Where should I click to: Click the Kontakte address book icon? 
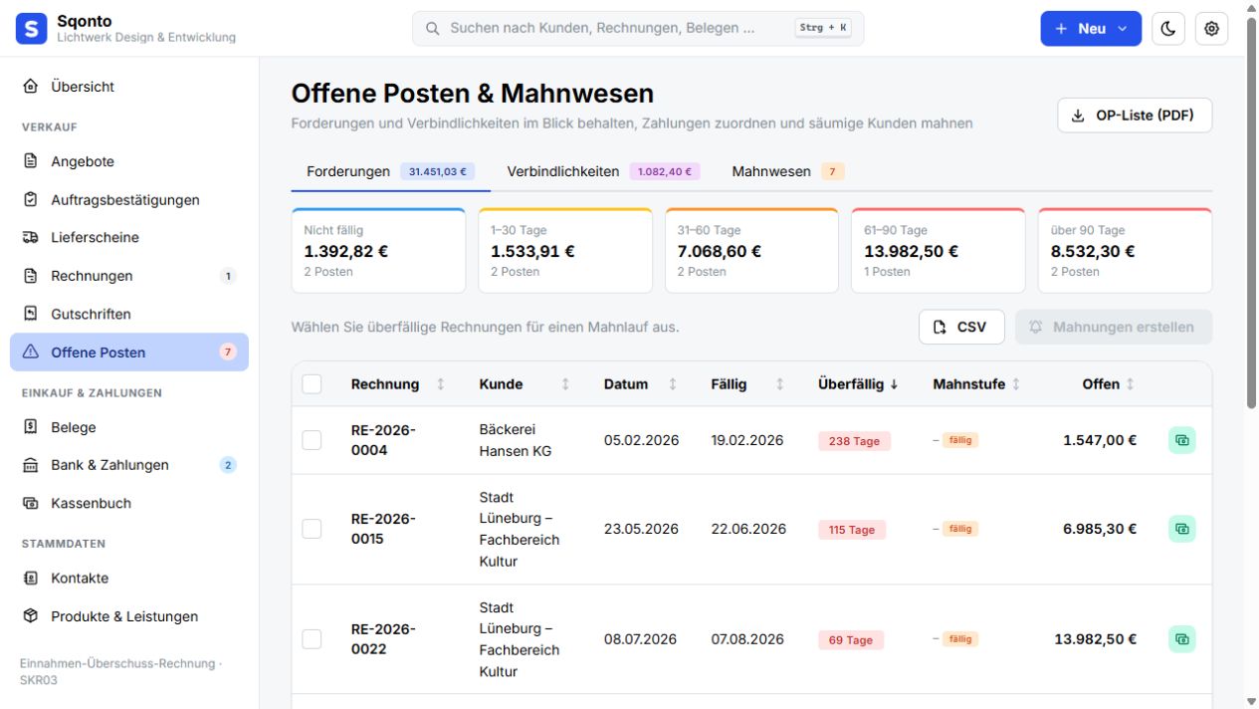pos(31,578)
